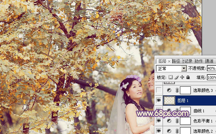The image size is (216, 134).
Task: Switch to the history 记录 tab
Action: [x=188, y=61]
